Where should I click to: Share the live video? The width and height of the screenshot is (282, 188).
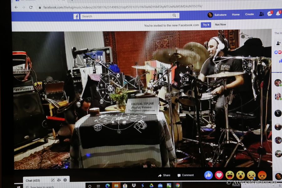click(x=164, y=175)
